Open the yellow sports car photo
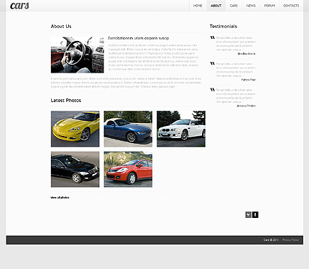The width and height of the screenshot is (309, 269). (75, 129)
